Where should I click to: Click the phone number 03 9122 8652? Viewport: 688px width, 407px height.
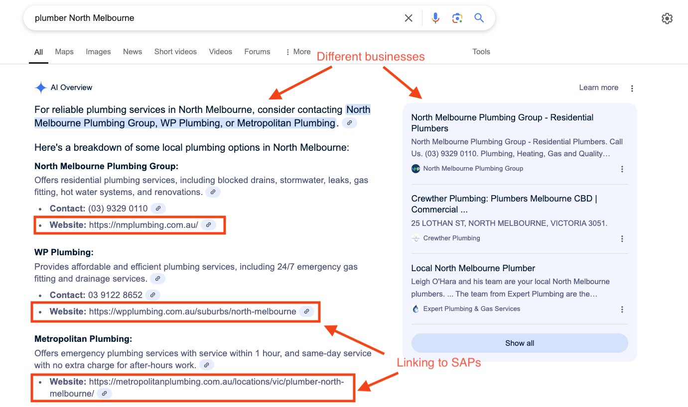[115, 295]
